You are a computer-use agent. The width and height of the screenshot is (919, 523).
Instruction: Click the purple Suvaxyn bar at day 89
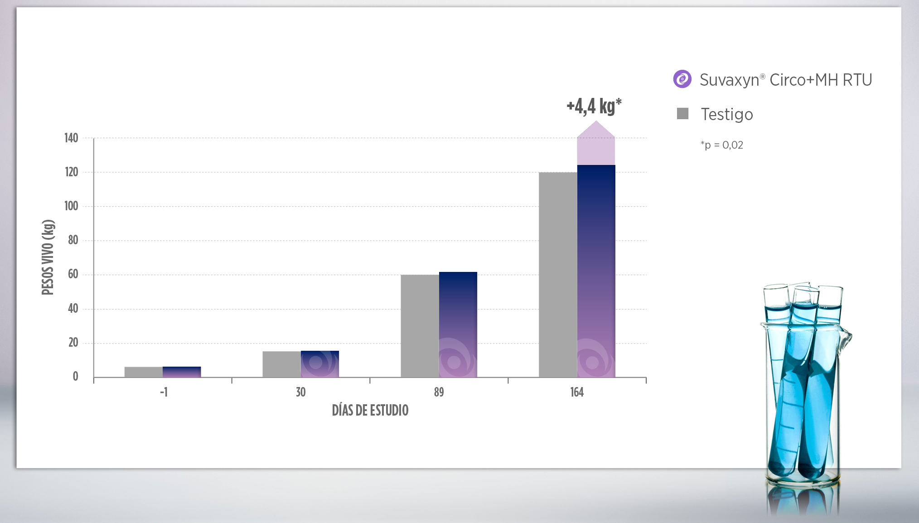click(458, 324)
